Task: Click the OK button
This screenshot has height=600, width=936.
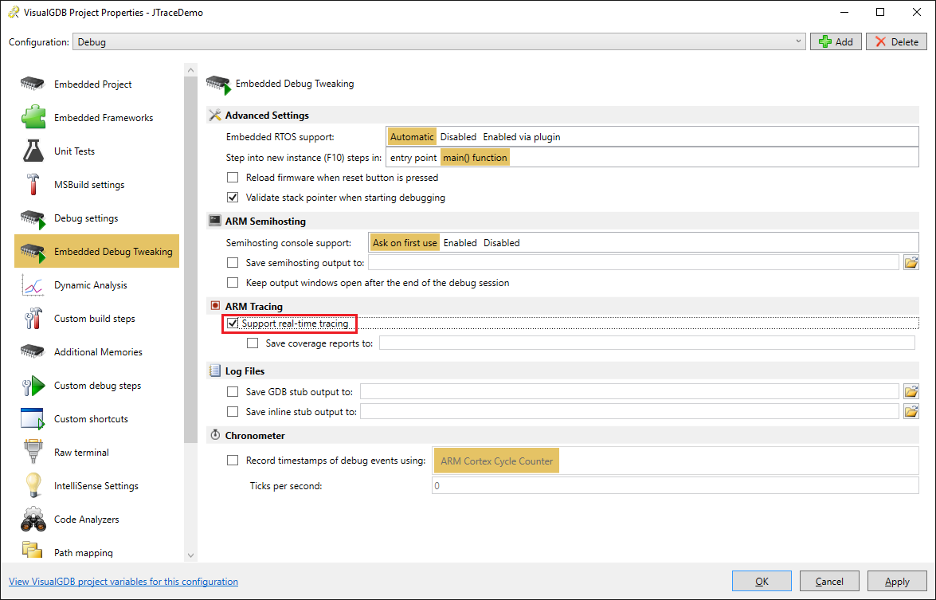Action: tap(762, 581)
